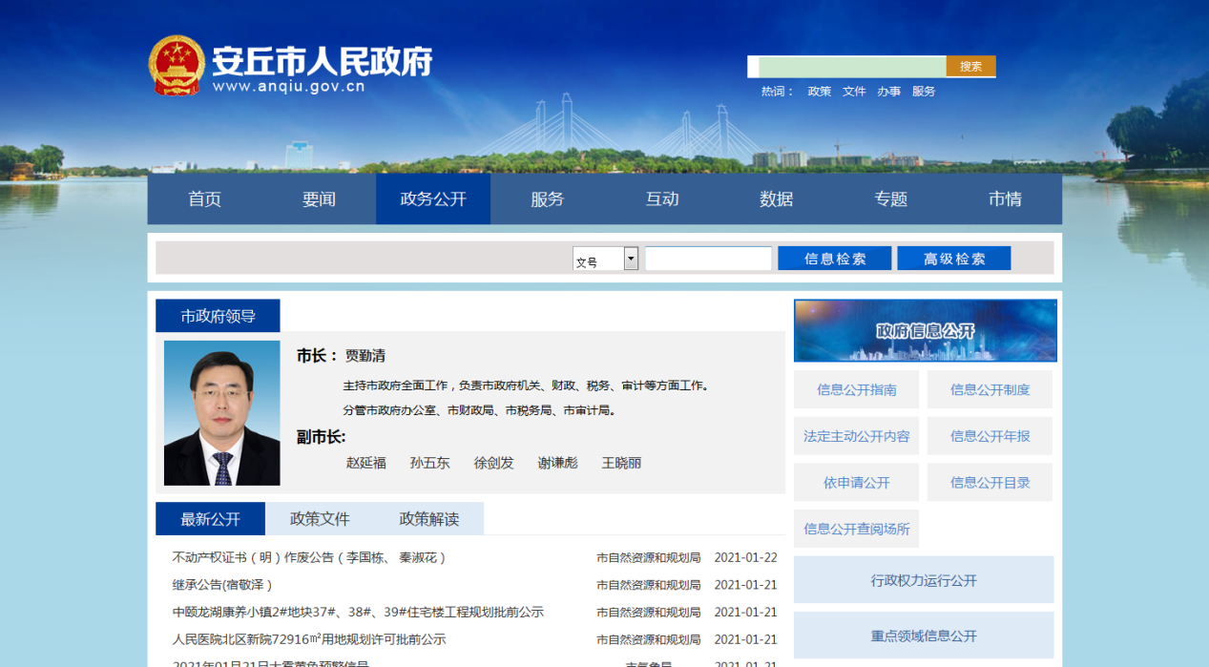Click the 文件 hot keyword link
Viewport: 1209px width, 667px height.
click(854, 92)
